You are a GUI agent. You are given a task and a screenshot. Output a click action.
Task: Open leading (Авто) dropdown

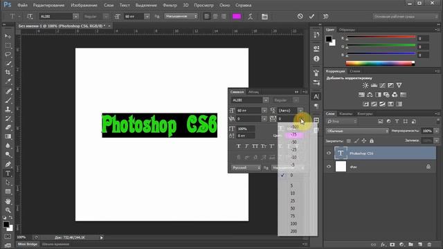pos(300,111)
